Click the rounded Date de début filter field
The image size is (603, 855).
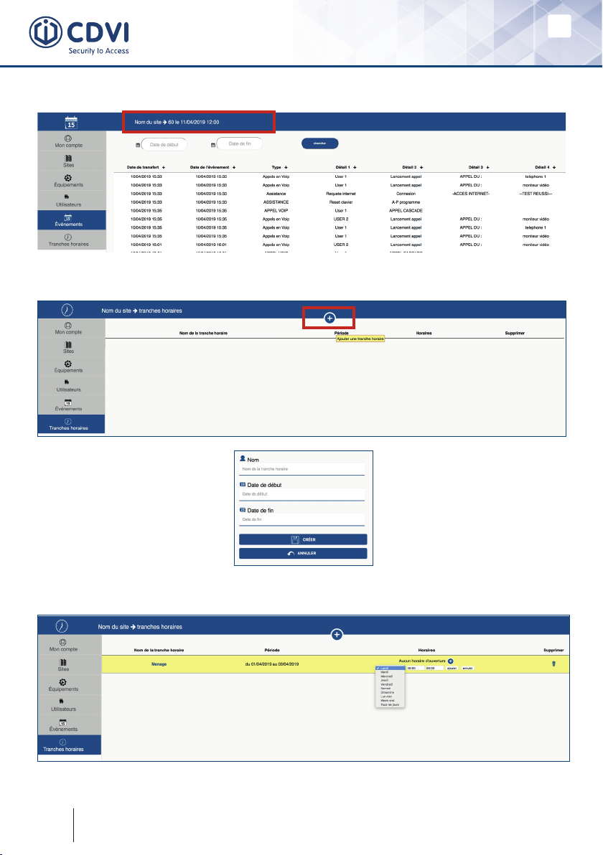tap(164, 144)
